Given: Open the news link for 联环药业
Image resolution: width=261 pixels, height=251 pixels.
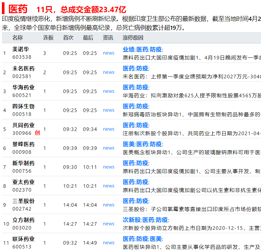Looking at the screenshot, I should 108,243.
